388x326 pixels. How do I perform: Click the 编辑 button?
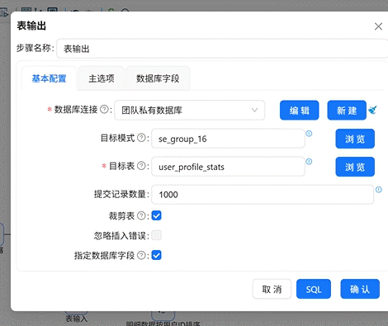click(300, 111)
